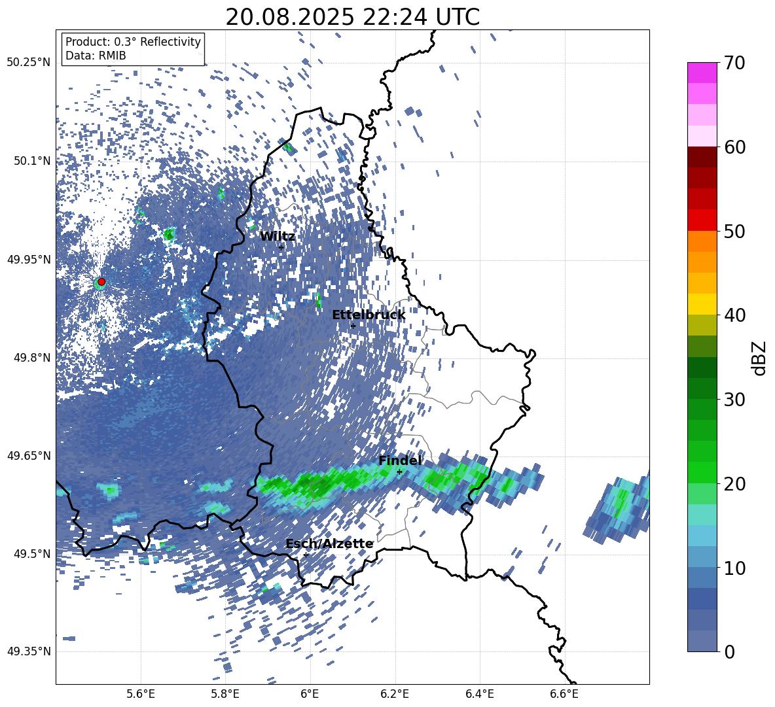Click the 20 colorbar tick label
Image resolution: width=775 pixels, height=707 pixels.
pos(734,484)
